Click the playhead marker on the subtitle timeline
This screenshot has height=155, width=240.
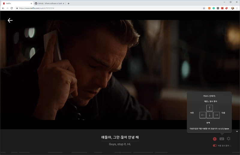(120, 152)
